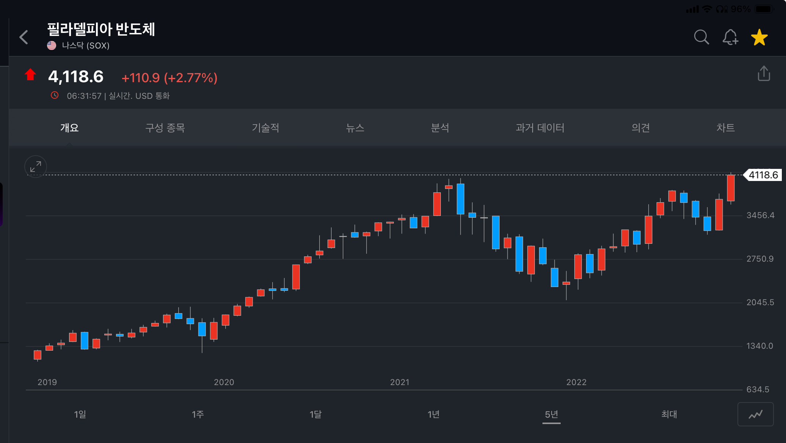Switch chart type with line icon
Screen dimensions: 786x443
[x=755, y=414]
